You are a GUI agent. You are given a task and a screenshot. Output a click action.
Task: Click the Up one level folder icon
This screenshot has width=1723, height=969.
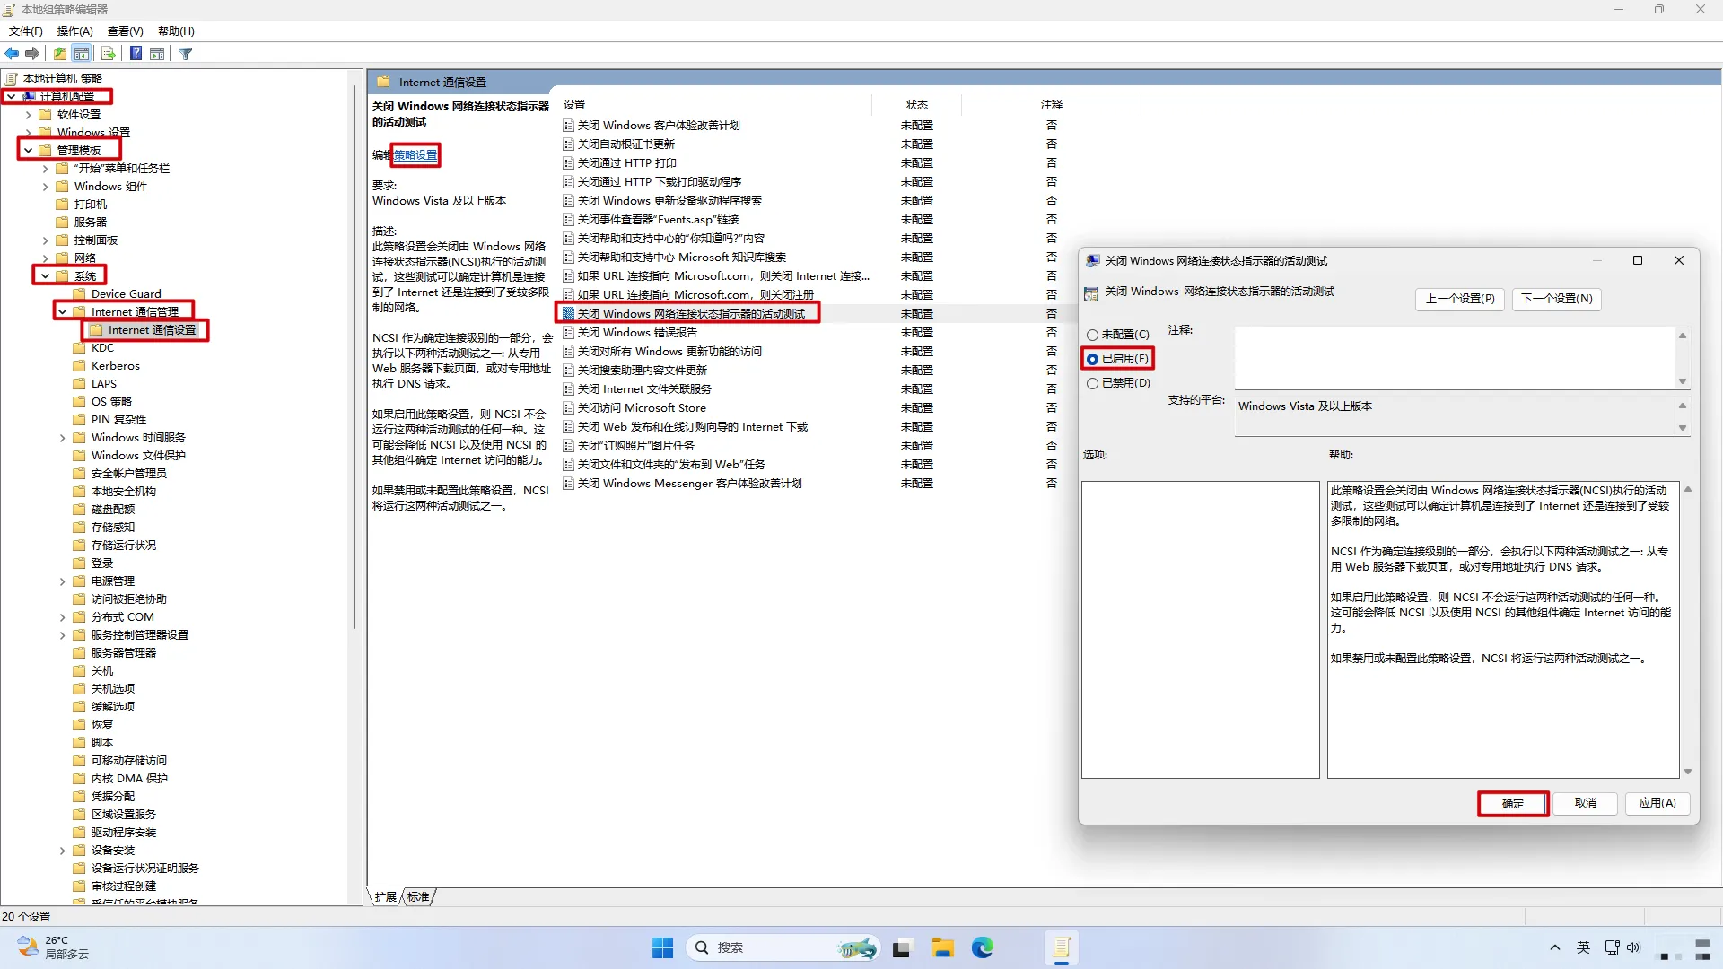[60, 54]
